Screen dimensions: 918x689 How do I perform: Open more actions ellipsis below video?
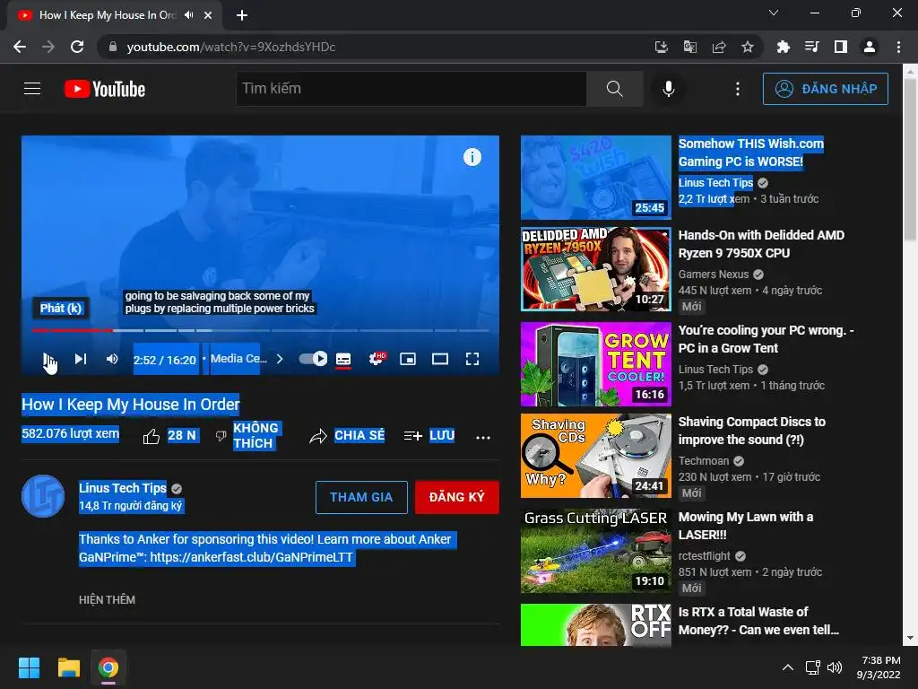tap(483, 437)
